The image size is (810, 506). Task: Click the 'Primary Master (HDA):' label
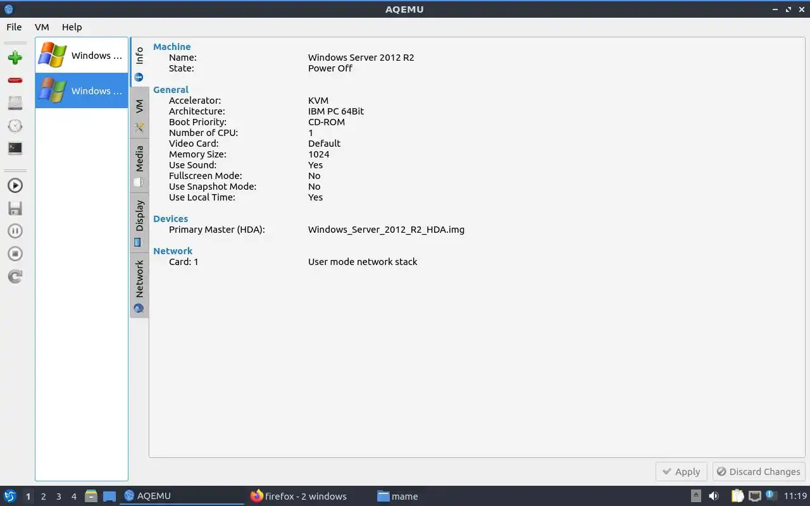(217, 230)
